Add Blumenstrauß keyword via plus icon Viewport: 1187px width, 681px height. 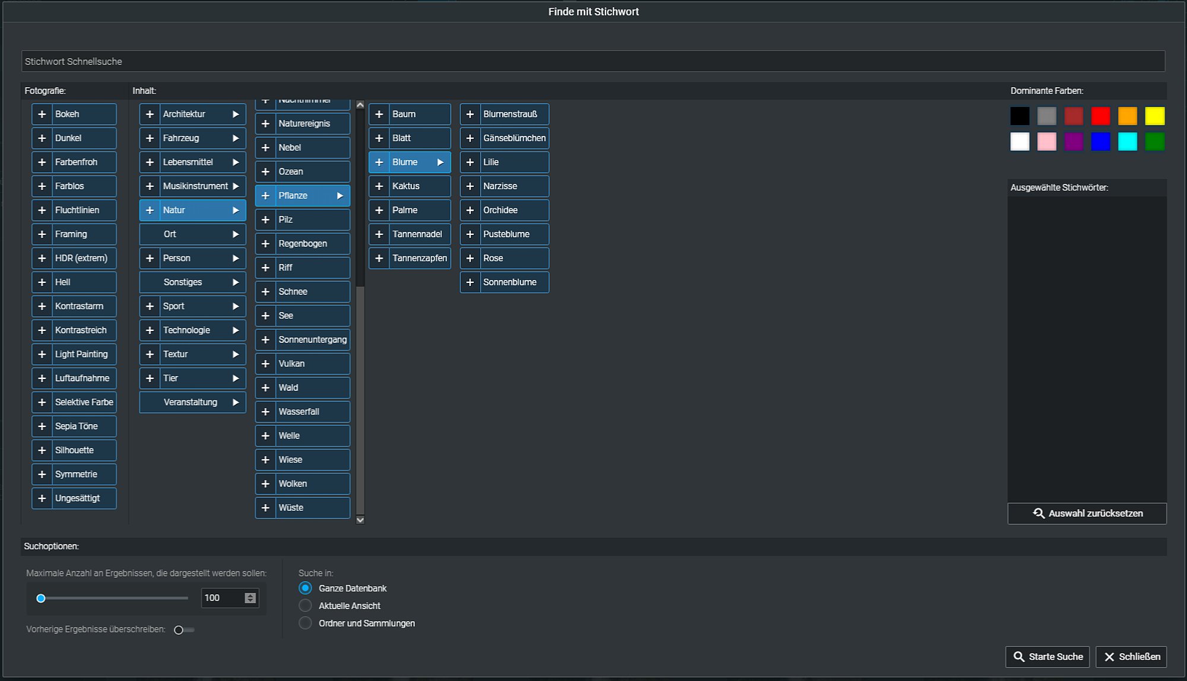[470, 114]
